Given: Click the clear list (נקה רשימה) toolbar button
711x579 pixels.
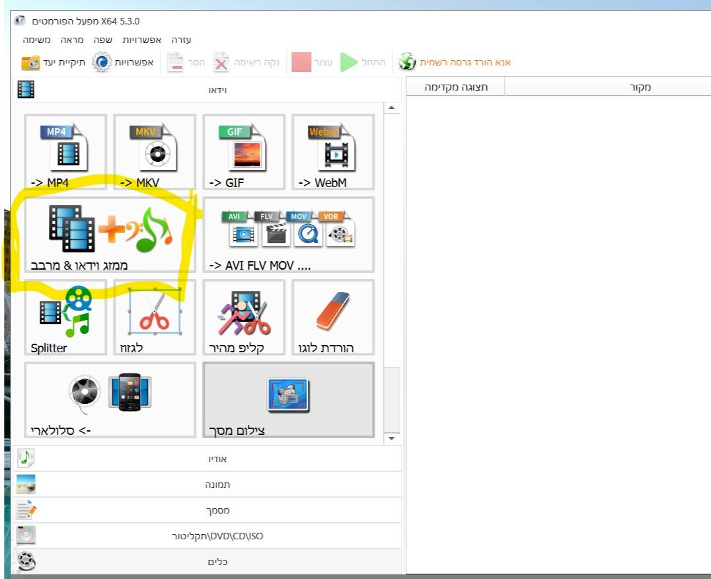Looking at the screenshot, I should 246,62.
